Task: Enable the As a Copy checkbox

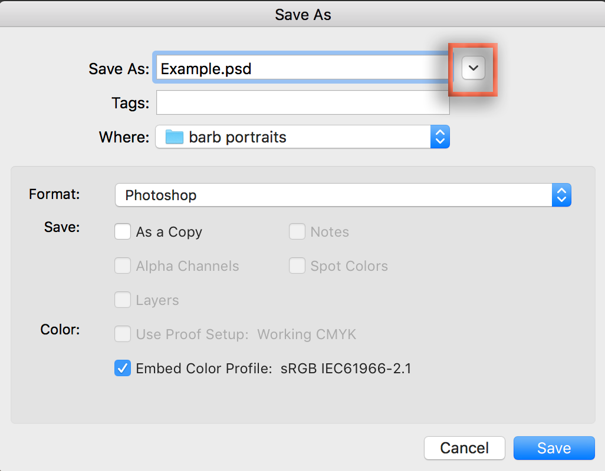Action: click(123, 232)
